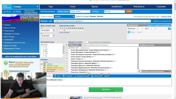Screen dimensions: 176x99
Task: Check the AI все включено checkbox
Action: coord(42,70)
